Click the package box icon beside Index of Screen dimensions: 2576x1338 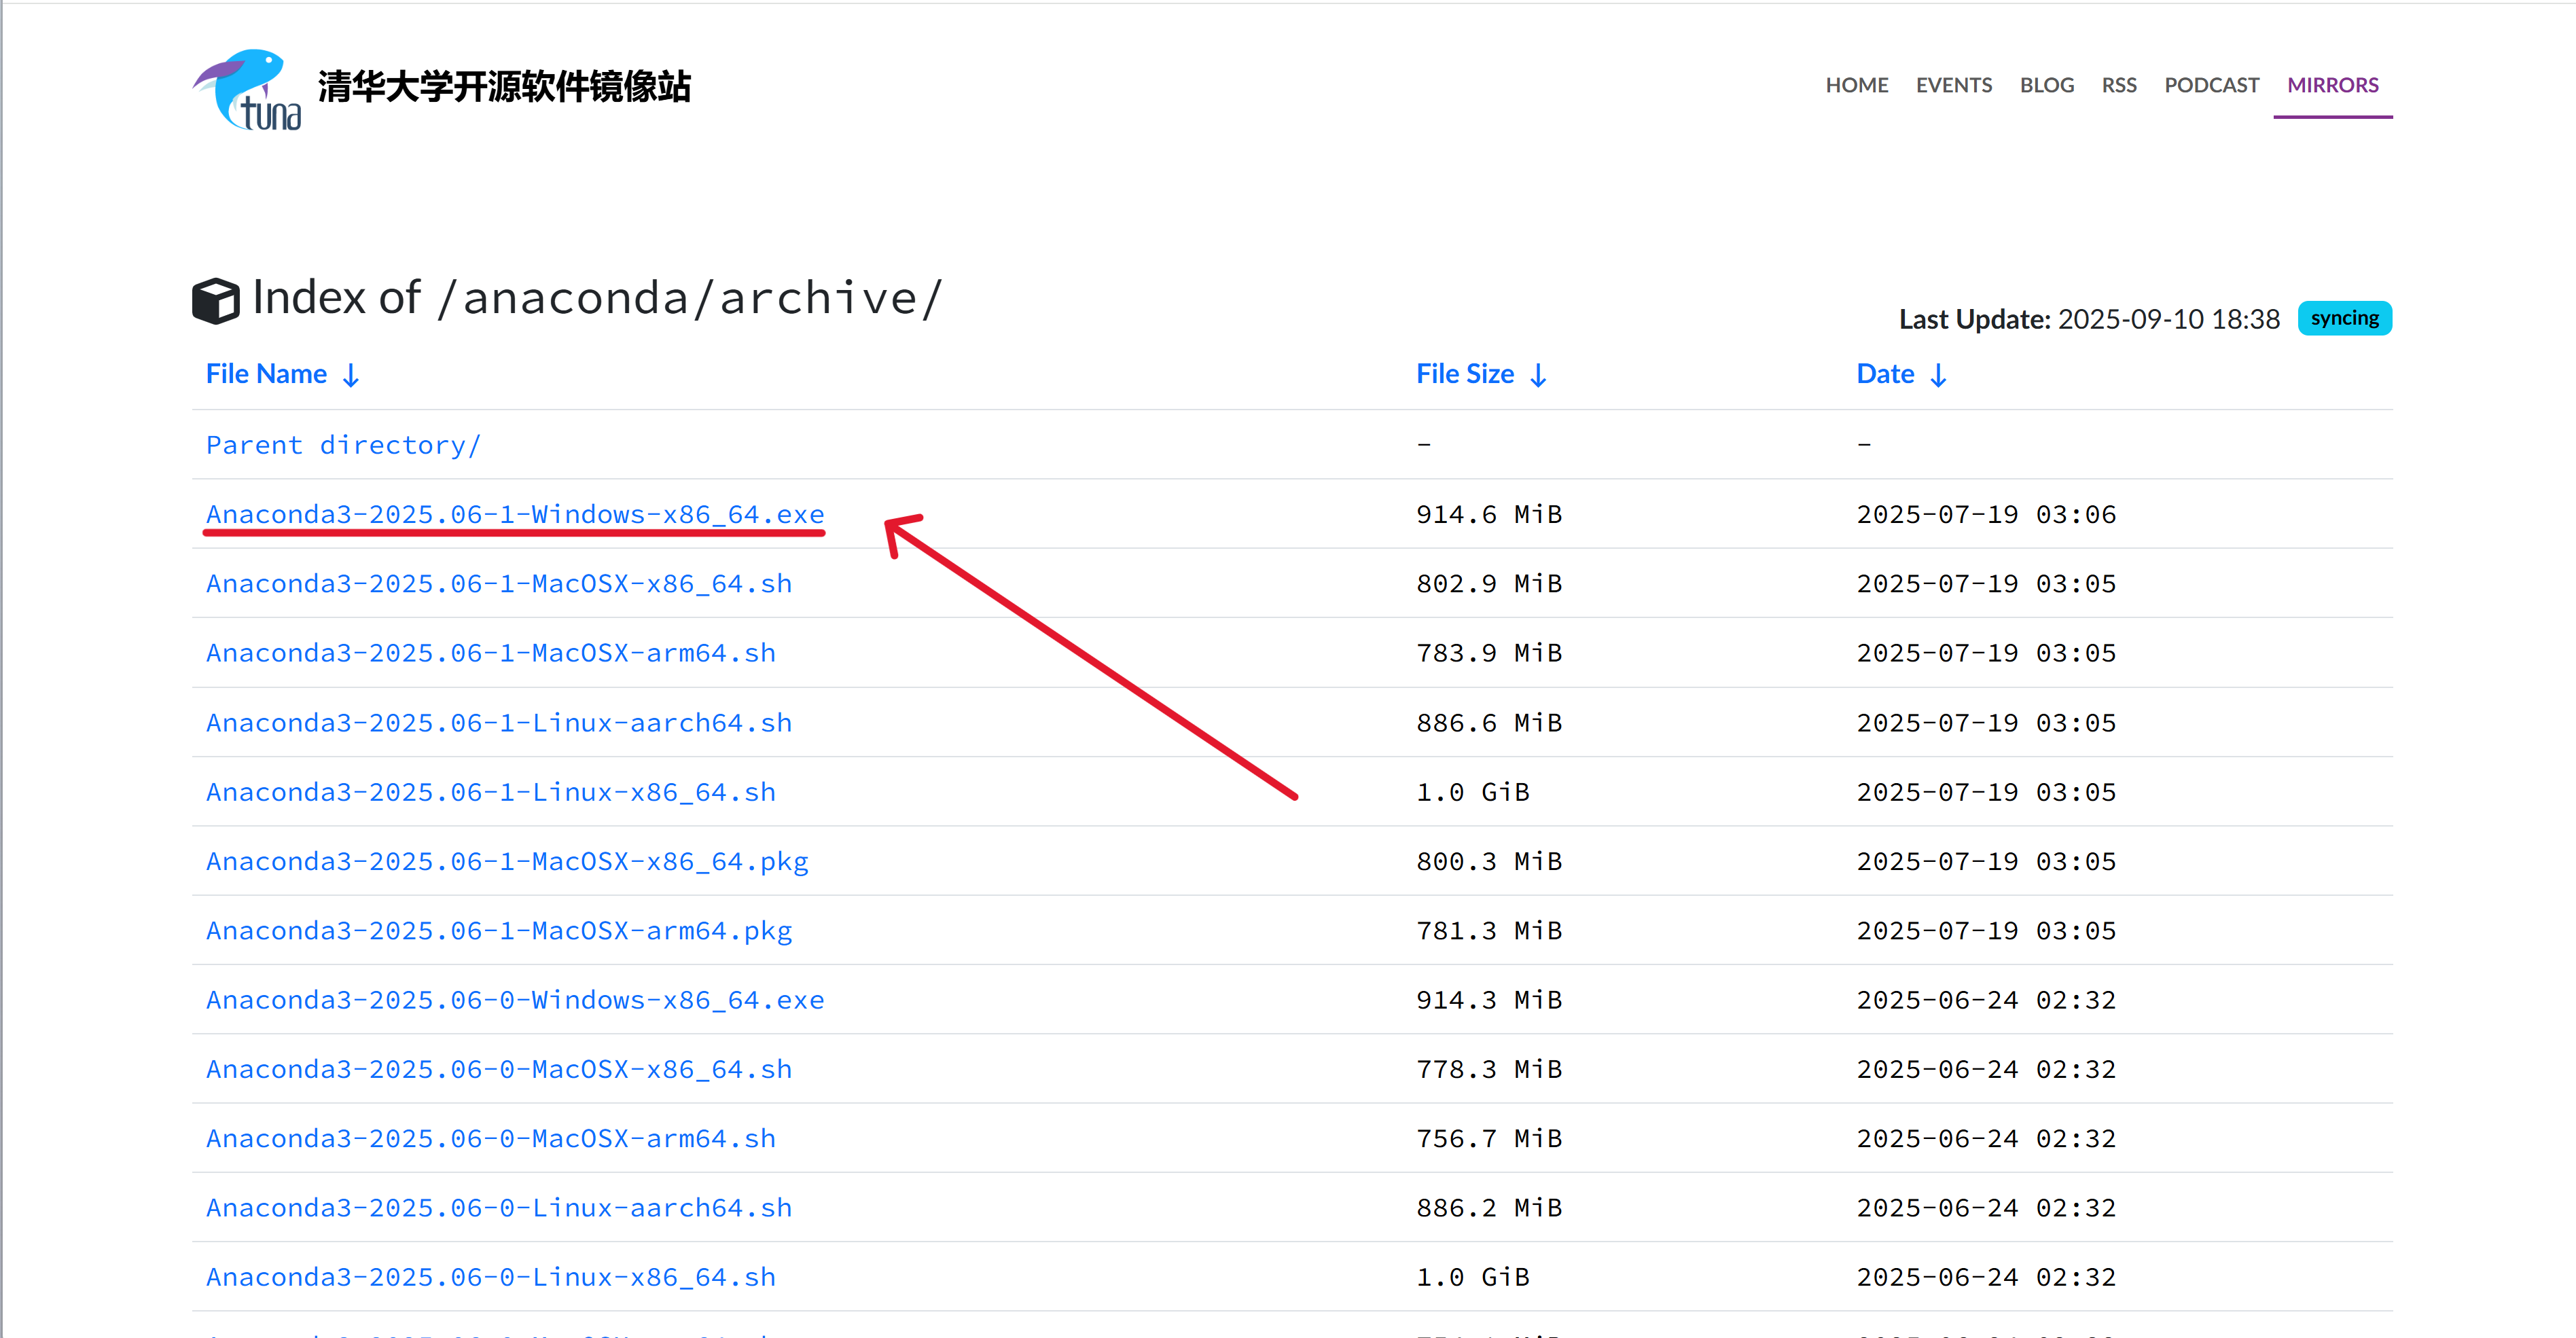point(215,300)
